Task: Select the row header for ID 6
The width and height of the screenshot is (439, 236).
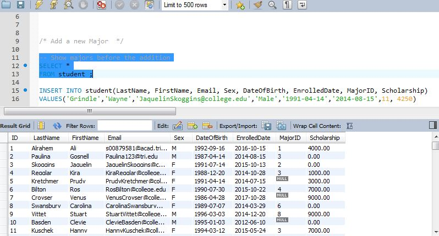Action: pos(4,189)
